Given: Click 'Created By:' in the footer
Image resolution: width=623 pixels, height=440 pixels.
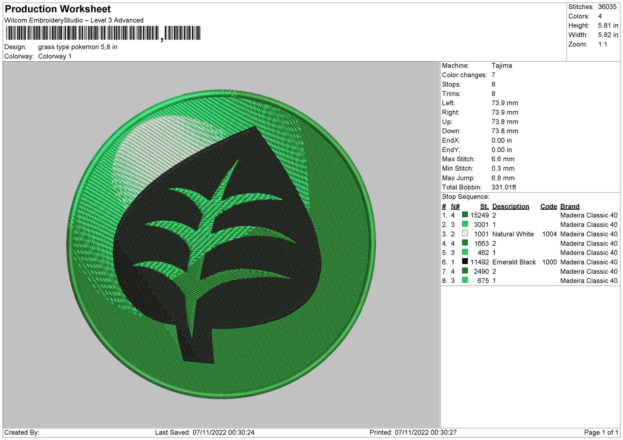Looking at the screenshot, I should 22,432.
